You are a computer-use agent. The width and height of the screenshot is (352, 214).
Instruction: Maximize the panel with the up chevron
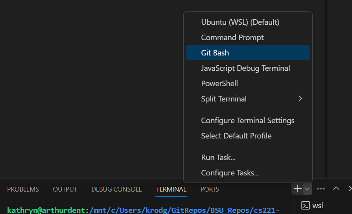[336, 189]
